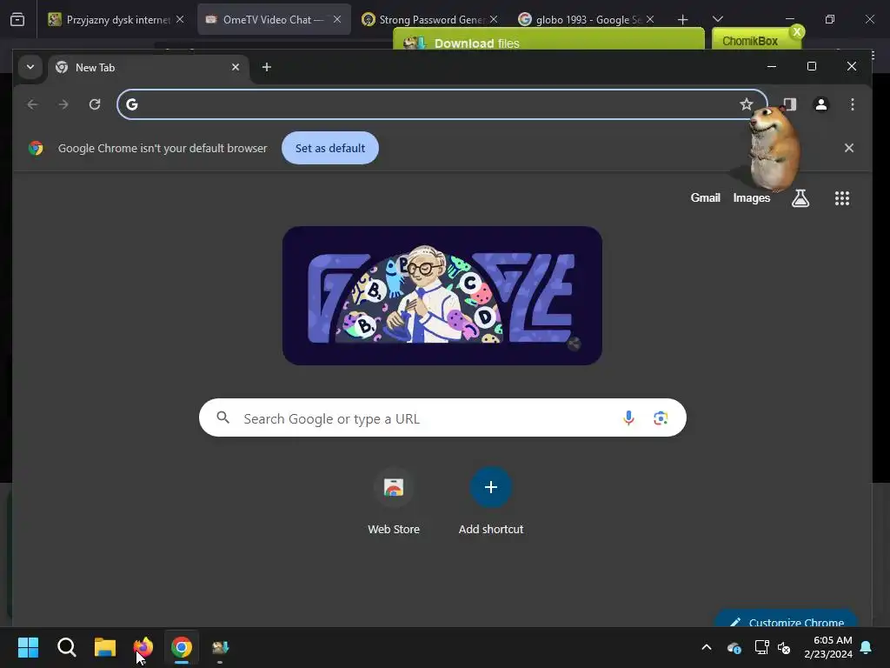Image resolution: width=890 pixels, height=668 pixels.
Task: Open File Explorer from taskbar
Action: [105, 647]
